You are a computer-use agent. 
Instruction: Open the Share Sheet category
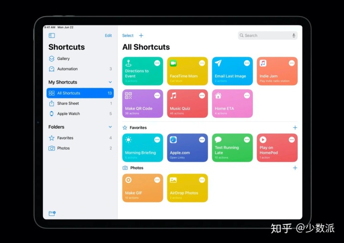point(80,103)
